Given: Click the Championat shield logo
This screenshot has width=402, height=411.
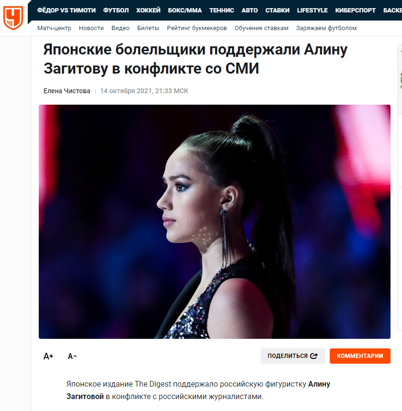Looking at the screenshot, I should (x=13, y=18).
